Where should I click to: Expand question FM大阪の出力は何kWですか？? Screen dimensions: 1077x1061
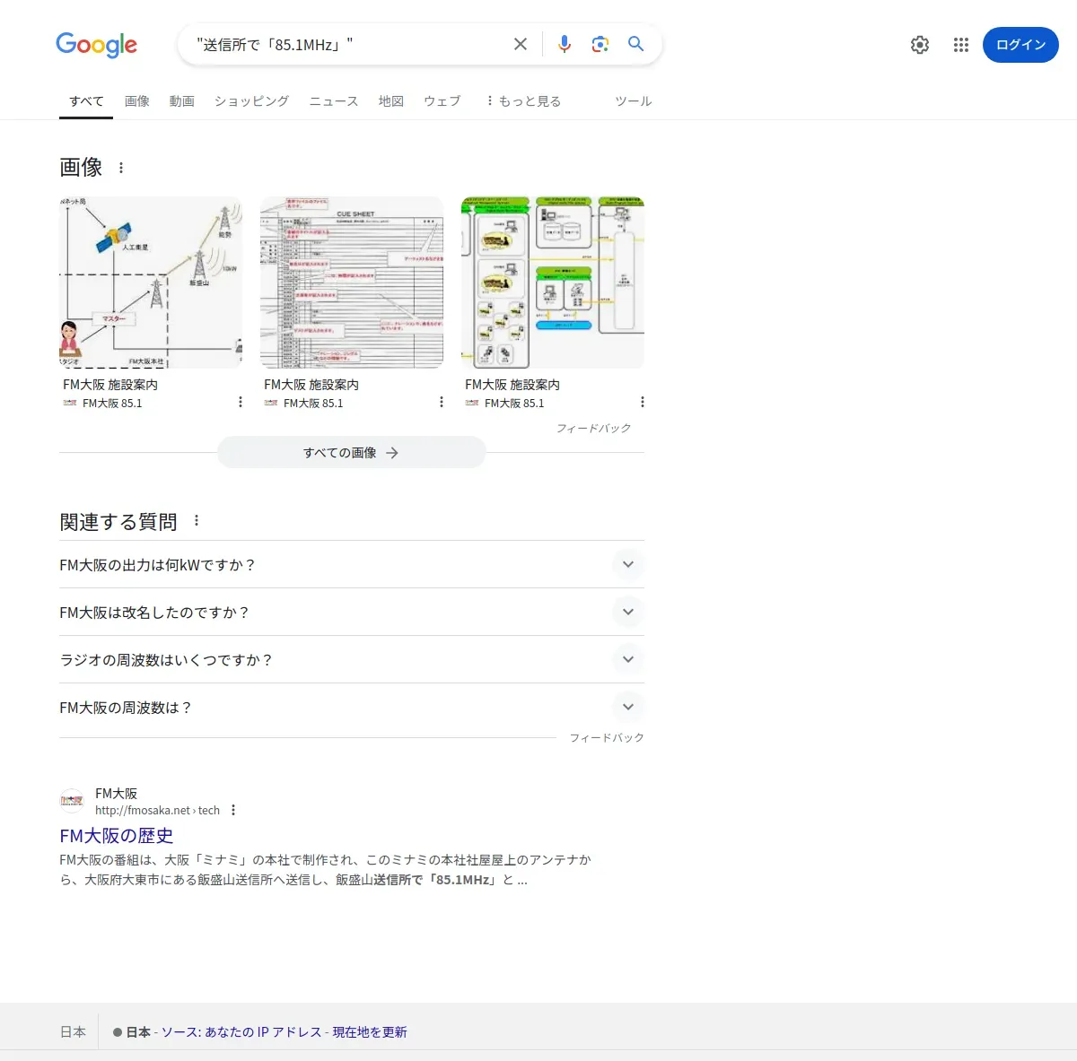point(352,565)
